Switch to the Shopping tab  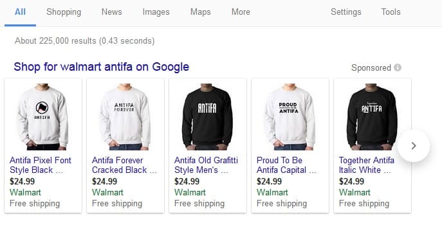coord(64,12)
